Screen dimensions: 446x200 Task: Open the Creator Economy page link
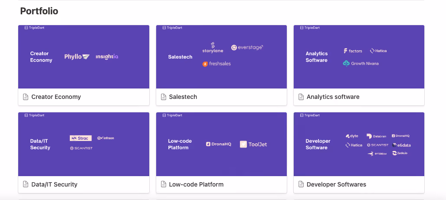[x=56, y=97]
